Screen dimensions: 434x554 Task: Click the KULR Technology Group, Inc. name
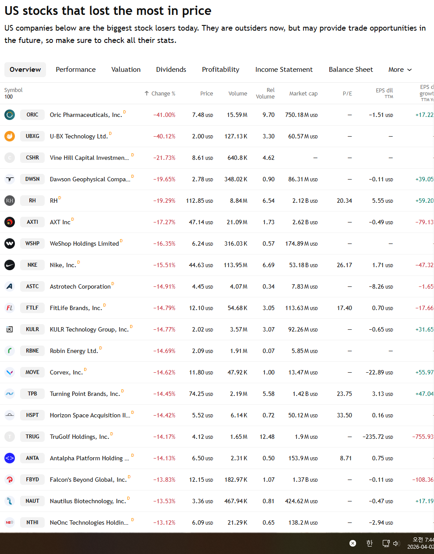(x=89, y=329)
